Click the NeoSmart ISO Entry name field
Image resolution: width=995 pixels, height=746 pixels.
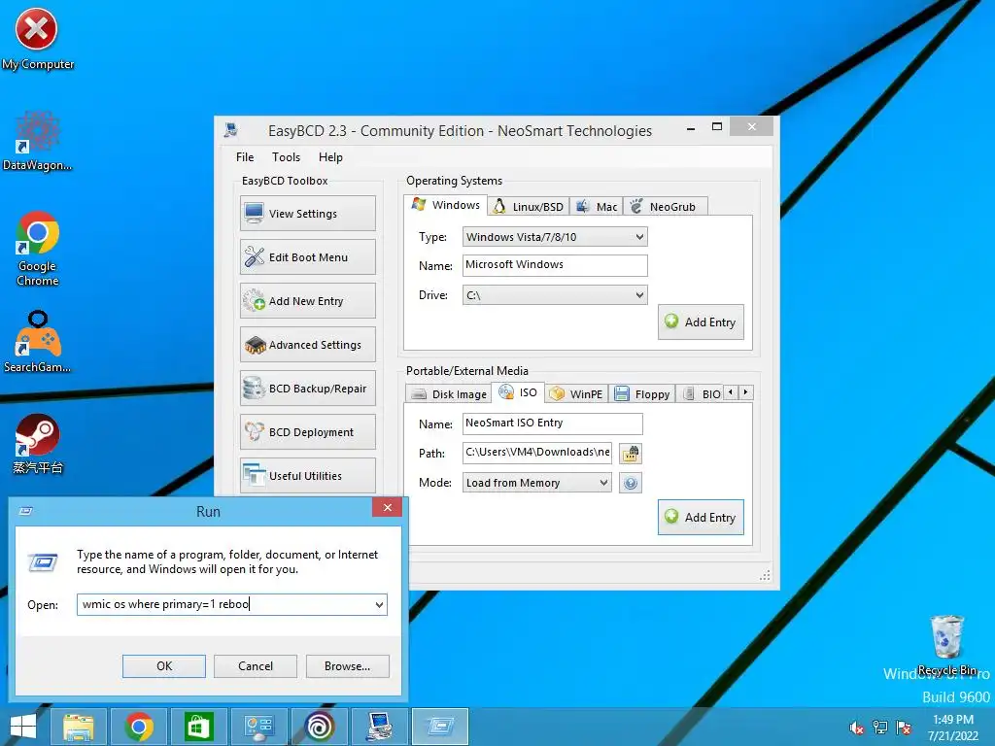[552, 424]
